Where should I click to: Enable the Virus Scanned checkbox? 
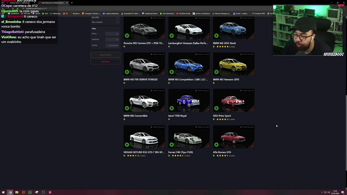click(118, 22)
